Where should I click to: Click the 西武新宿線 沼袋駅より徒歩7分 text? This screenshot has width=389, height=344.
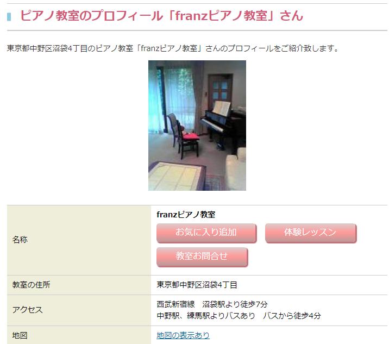coord(212,304)
